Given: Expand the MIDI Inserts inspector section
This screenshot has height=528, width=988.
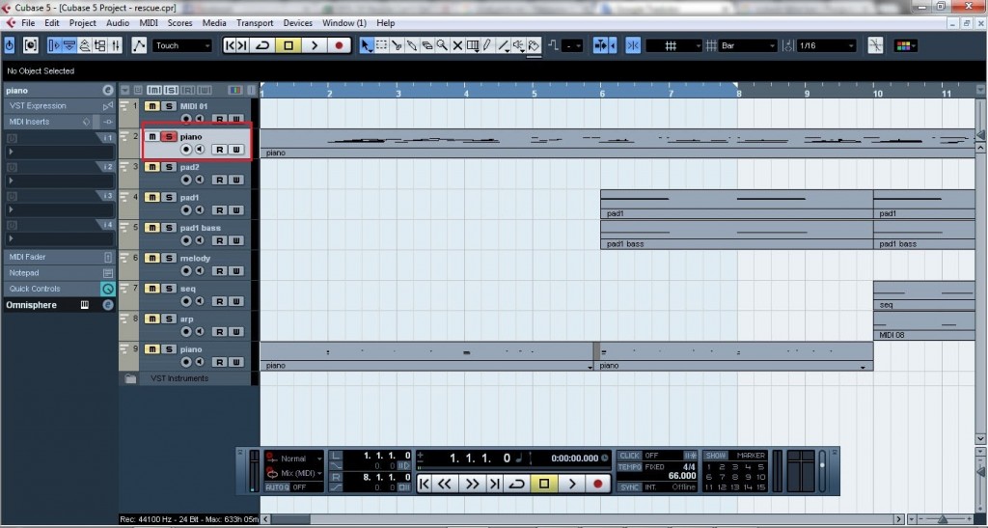Looking at the screenshot, I should coord(60,122).
